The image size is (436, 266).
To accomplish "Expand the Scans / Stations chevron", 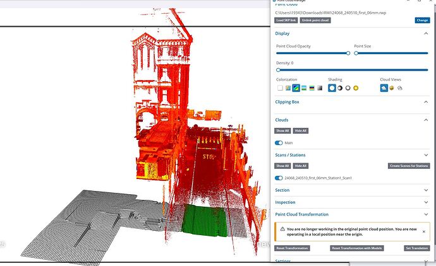I will tap(426, 155).
